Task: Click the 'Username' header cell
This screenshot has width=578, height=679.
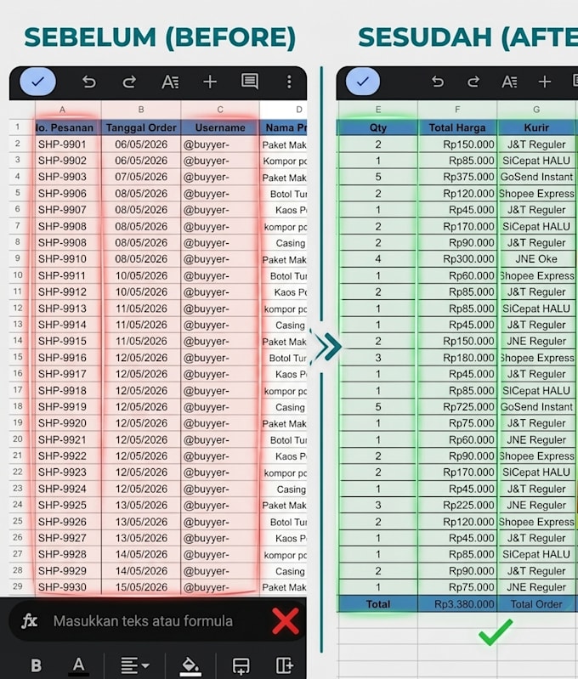Action: [220, 127]
